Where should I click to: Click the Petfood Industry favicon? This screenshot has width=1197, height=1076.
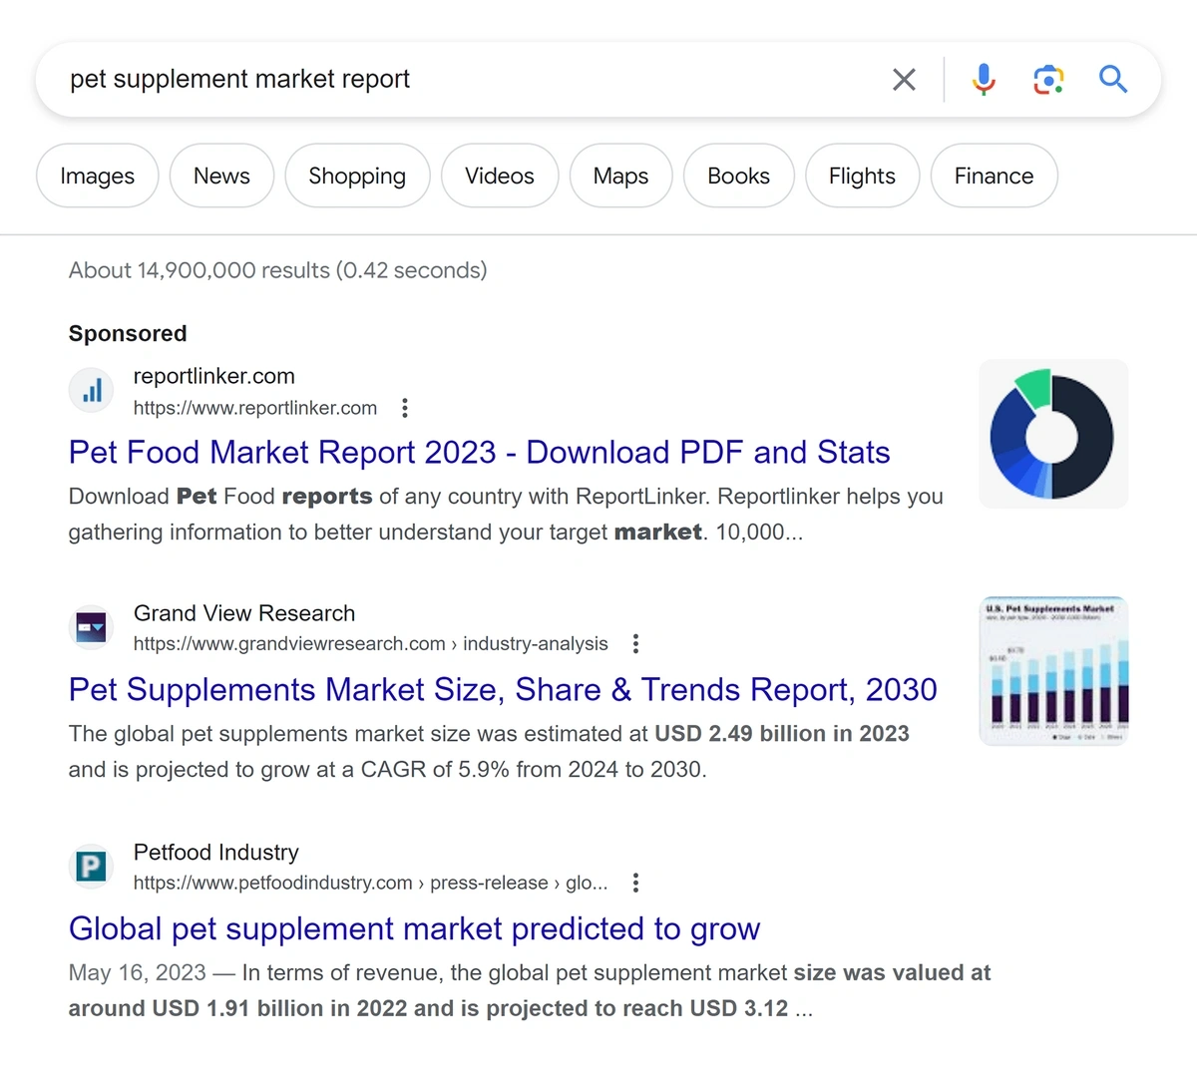pyautogui.click(x=92, y=866)
